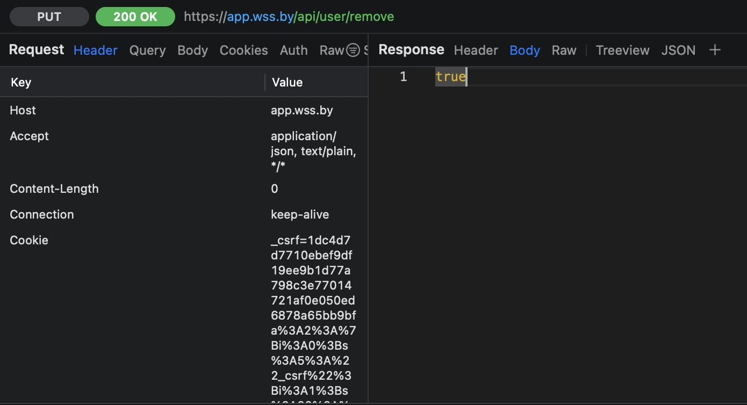Switch response view to Treeview
This screenshot has width=747, height=405.
click(622, 50)
